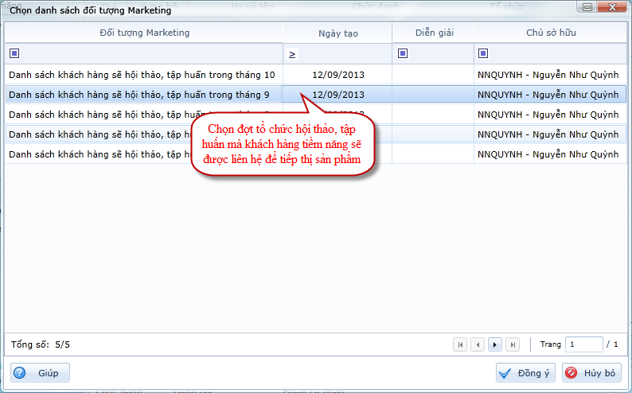Go to the next page
Viewport: 632px width, 393px height.
(495, 344)
